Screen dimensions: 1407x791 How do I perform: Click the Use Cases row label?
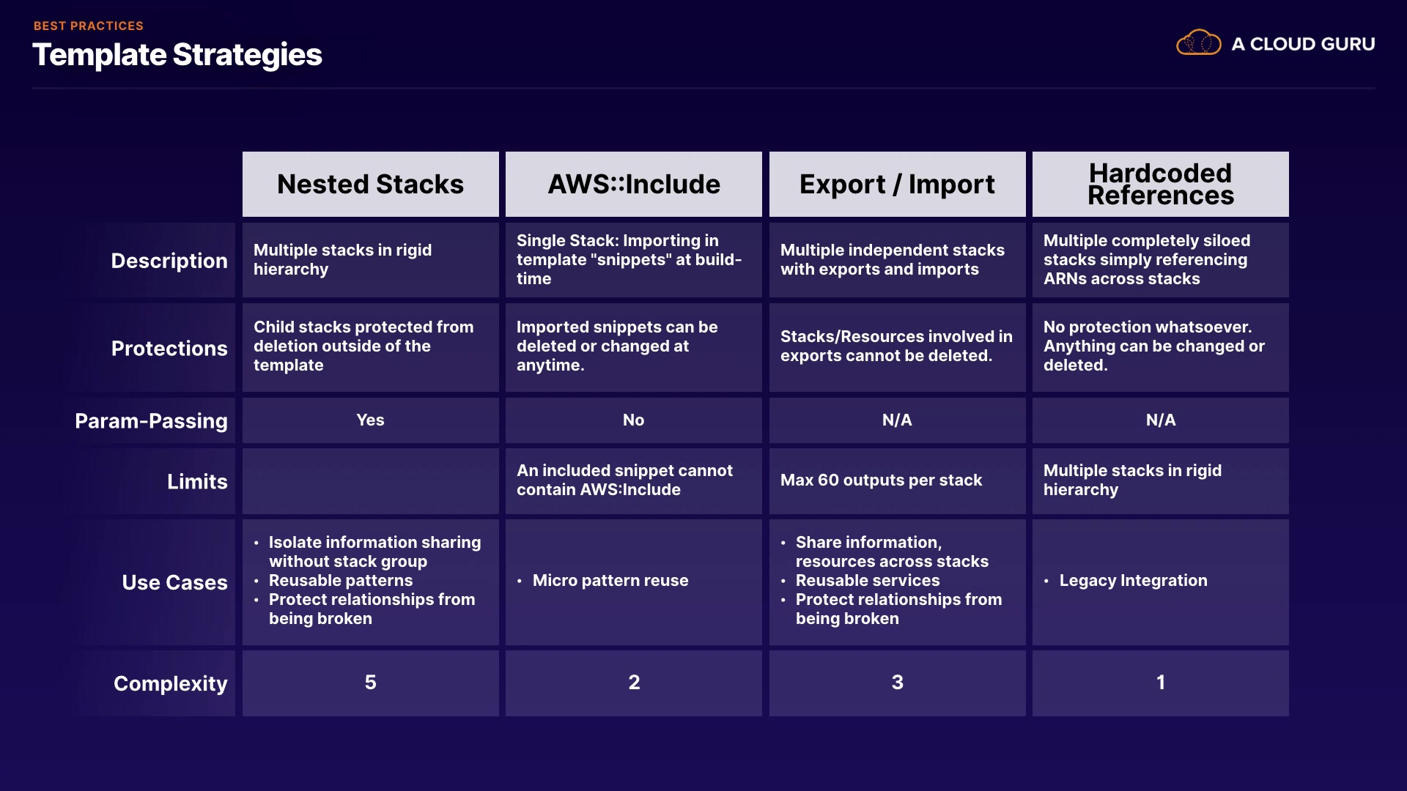click(x=174, y=582)
